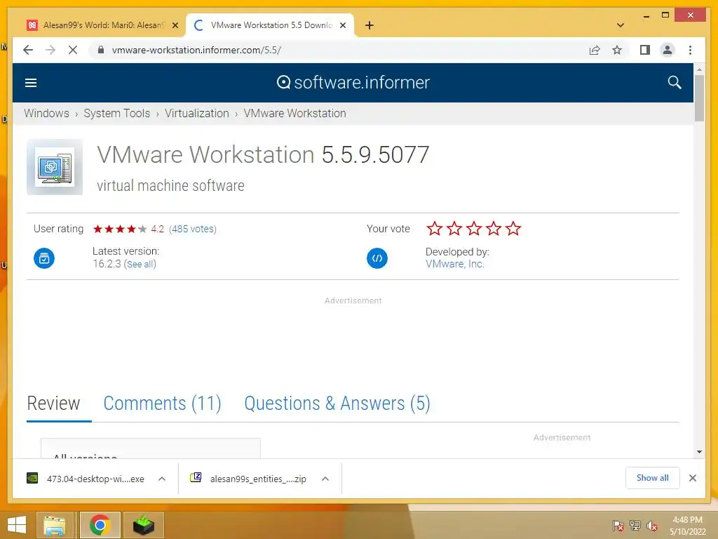
Task: Open the VMware, Inc. developer link
Action: tap(454, 264)
